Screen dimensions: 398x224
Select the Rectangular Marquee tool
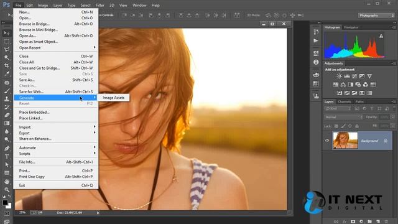pos(7,42)
